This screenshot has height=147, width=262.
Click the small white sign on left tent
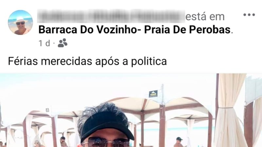click(x=47, y=110)
